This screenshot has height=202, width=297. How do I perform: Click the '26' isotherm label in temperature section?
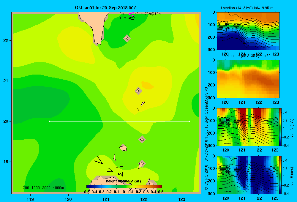click(227, 22)
